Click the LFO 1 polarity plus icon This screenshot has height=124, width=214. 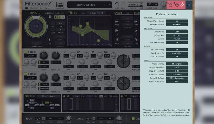coord(43,118)
